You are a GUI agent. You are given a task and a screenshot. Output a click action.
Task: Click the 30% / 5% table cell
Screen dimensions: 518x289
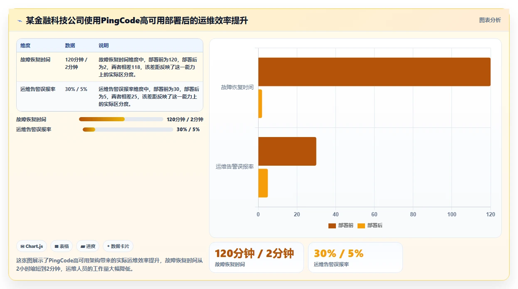tap(76, 89)
